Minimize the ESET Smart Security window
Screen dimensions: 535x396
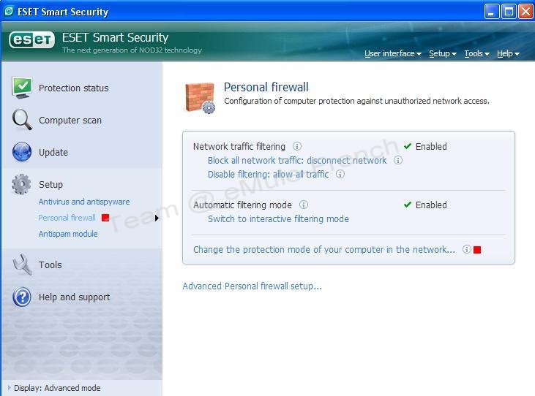coord(491,12)
